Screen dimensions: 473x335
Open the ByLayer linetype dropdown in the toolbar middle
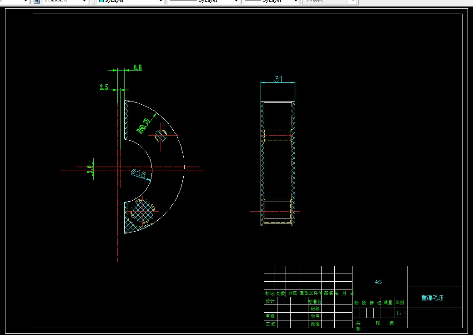pos(204,1)
